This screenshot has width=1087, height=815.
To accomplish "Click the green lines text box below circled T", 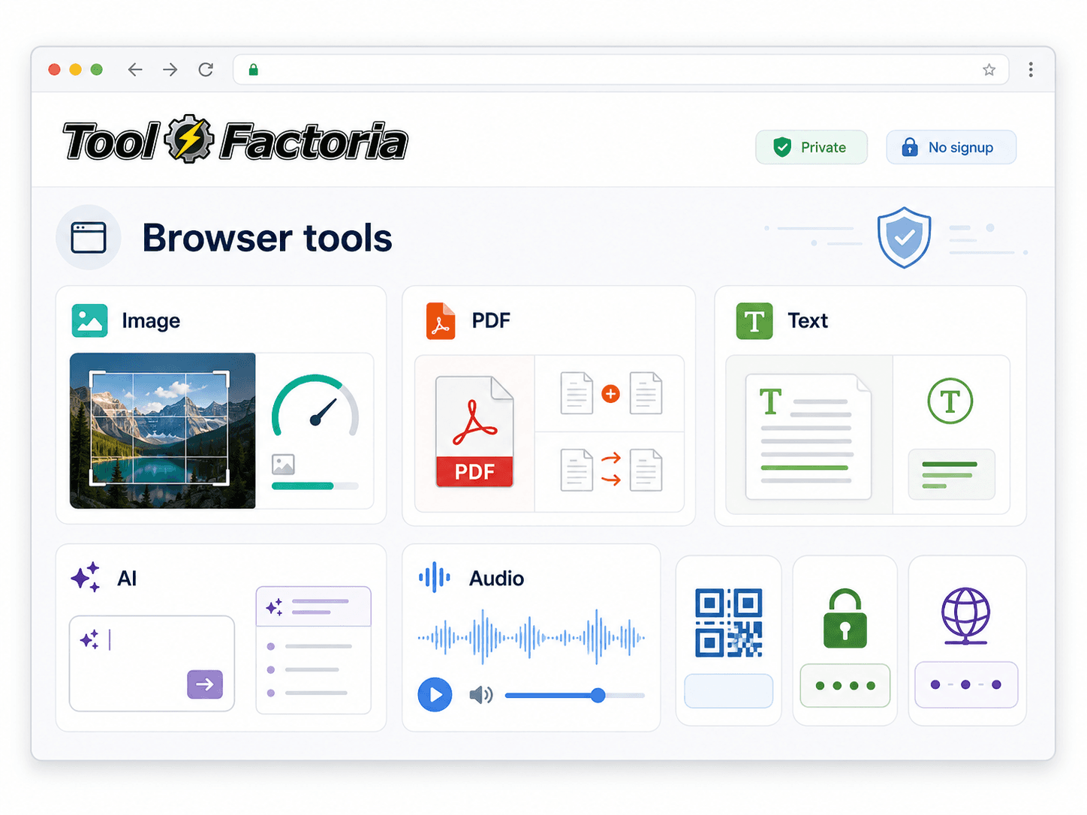I will tap(951, 474).
